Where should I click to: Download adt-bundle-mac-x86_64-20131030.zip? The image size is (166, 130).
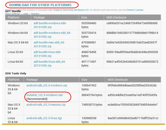pos(49,44)
